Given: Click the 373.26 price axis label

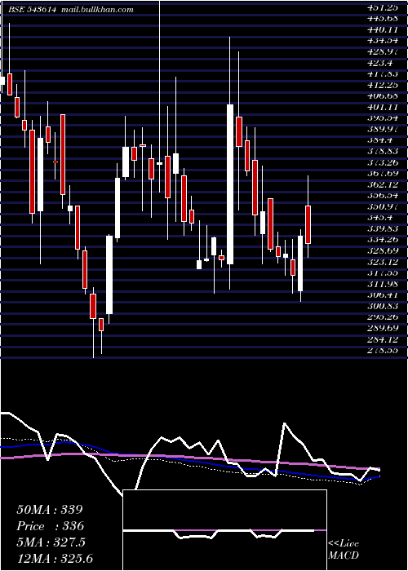Looking at the screenshot, I should coord(383,162).
